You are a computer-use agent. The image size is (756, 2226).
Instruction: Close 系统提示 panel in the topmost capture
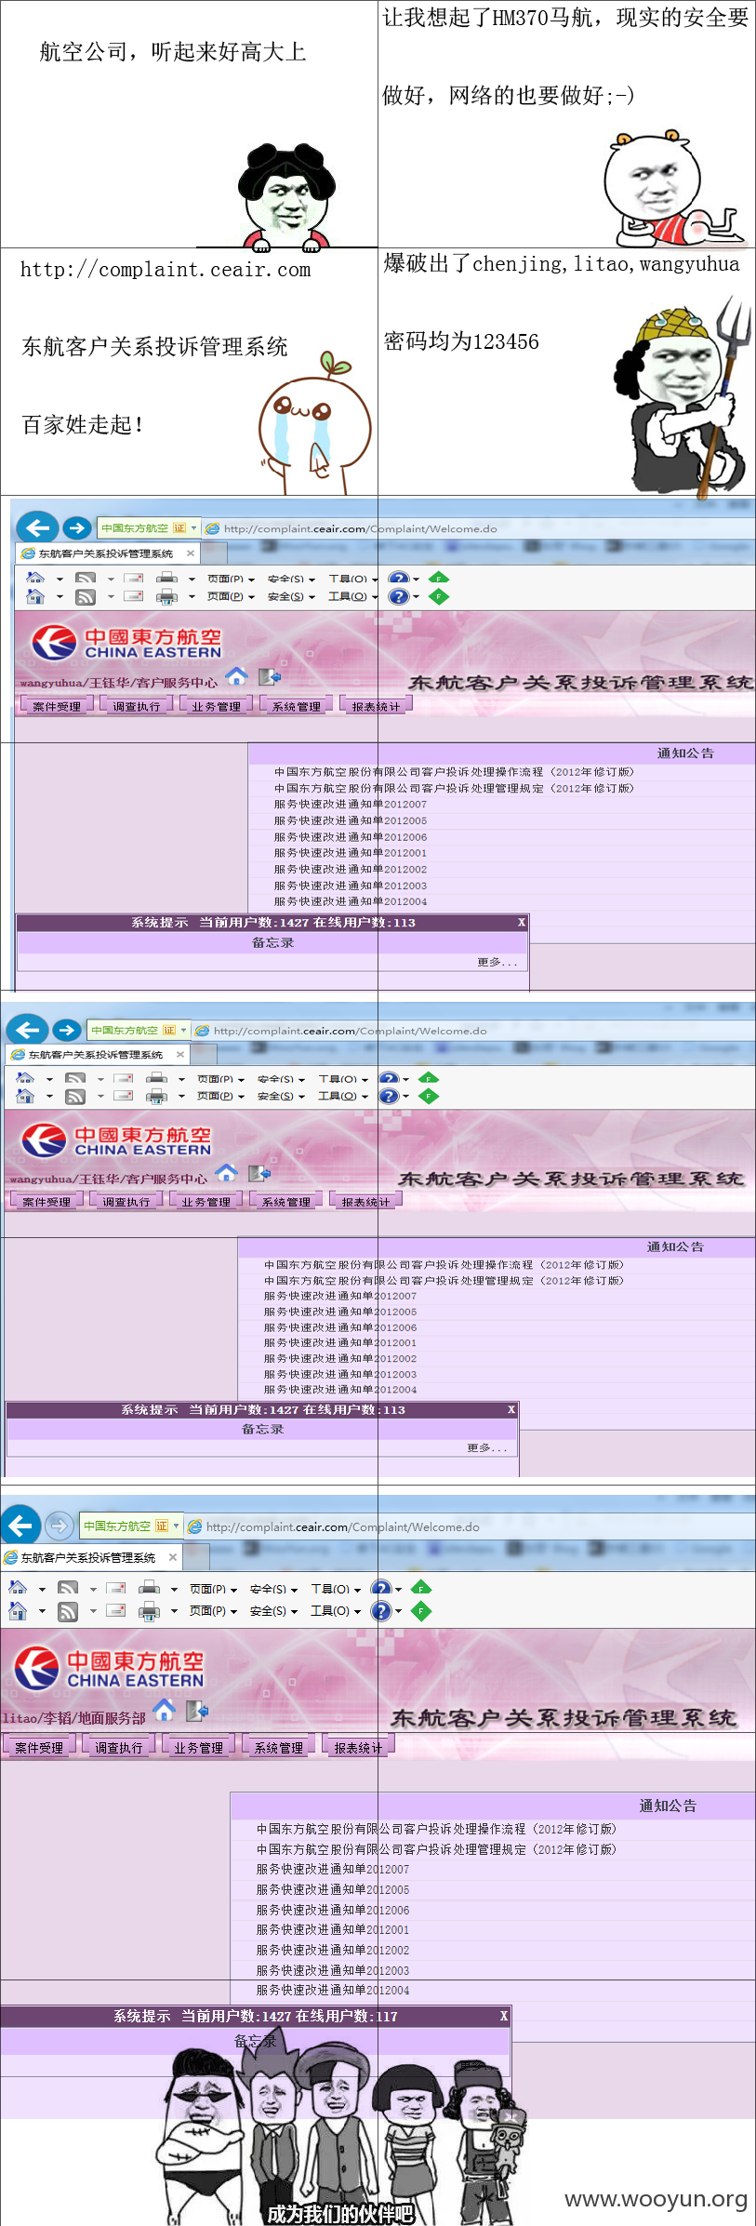tap(522, 922)
